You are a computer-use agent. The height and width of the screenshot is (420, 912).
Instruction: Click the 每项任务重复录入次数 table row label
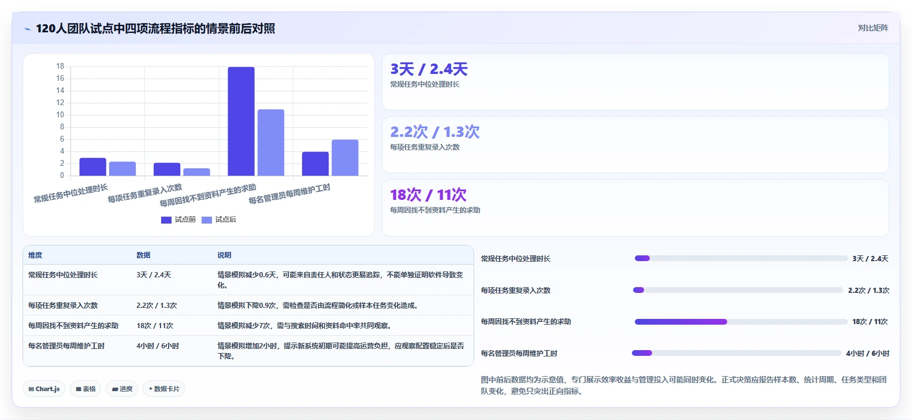click(x=63, y=306)
